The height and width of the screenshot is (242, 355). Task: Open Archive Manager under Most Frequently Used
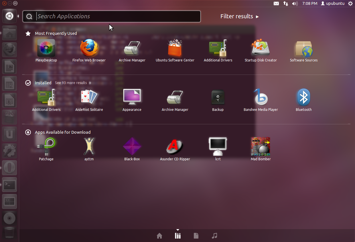132,51
